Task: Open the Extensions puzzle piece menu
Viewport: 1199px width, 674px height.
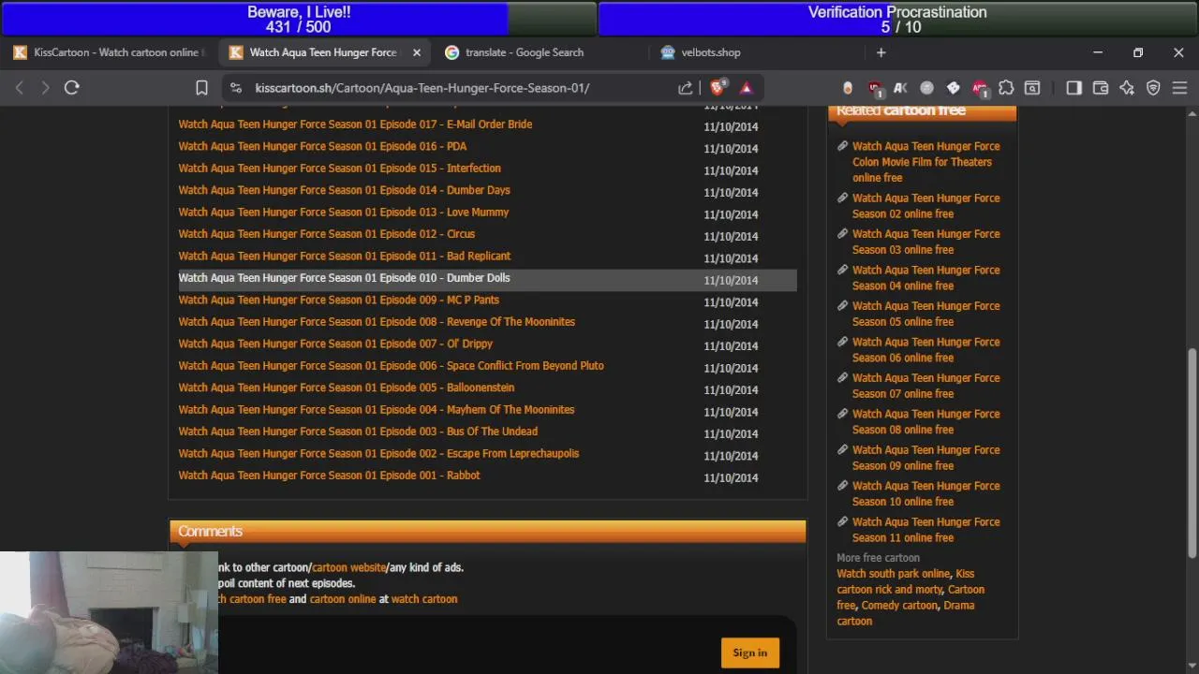Action: pos(1006,88)
